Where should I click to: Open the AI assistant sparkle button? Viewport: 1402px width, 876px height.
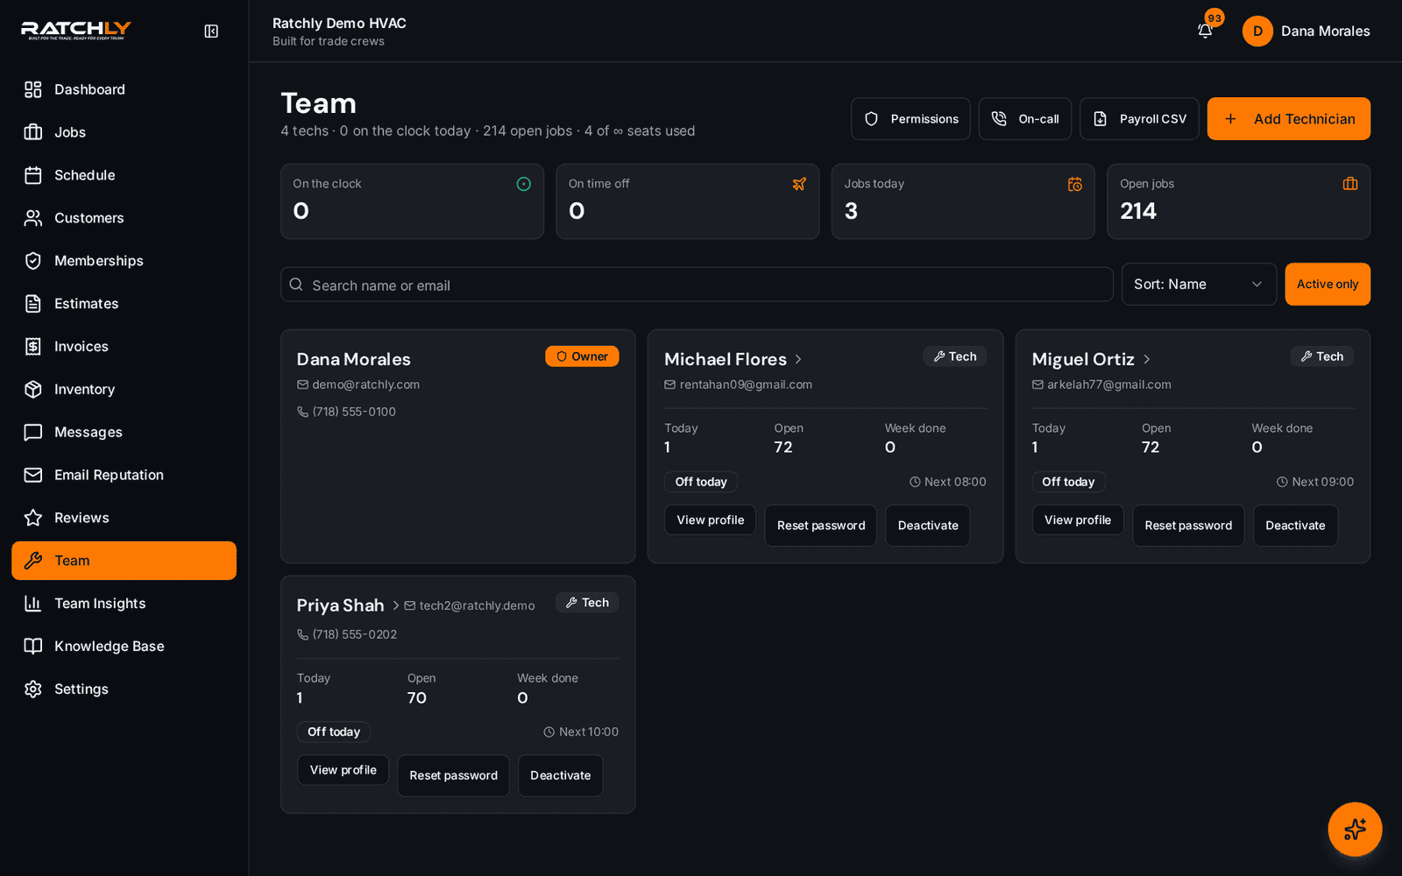(x=1355, y=829)
